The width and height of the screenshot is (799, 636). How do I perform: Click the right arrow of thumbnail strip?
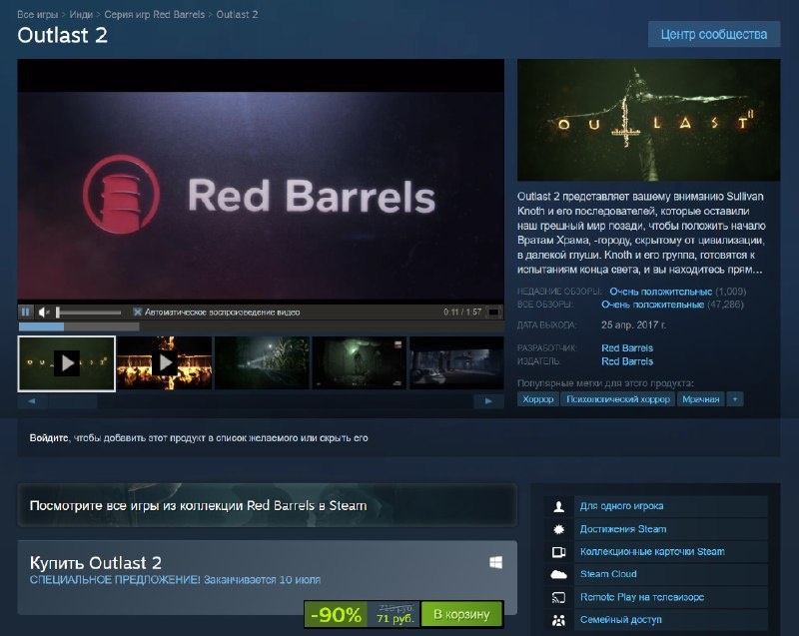488,401
